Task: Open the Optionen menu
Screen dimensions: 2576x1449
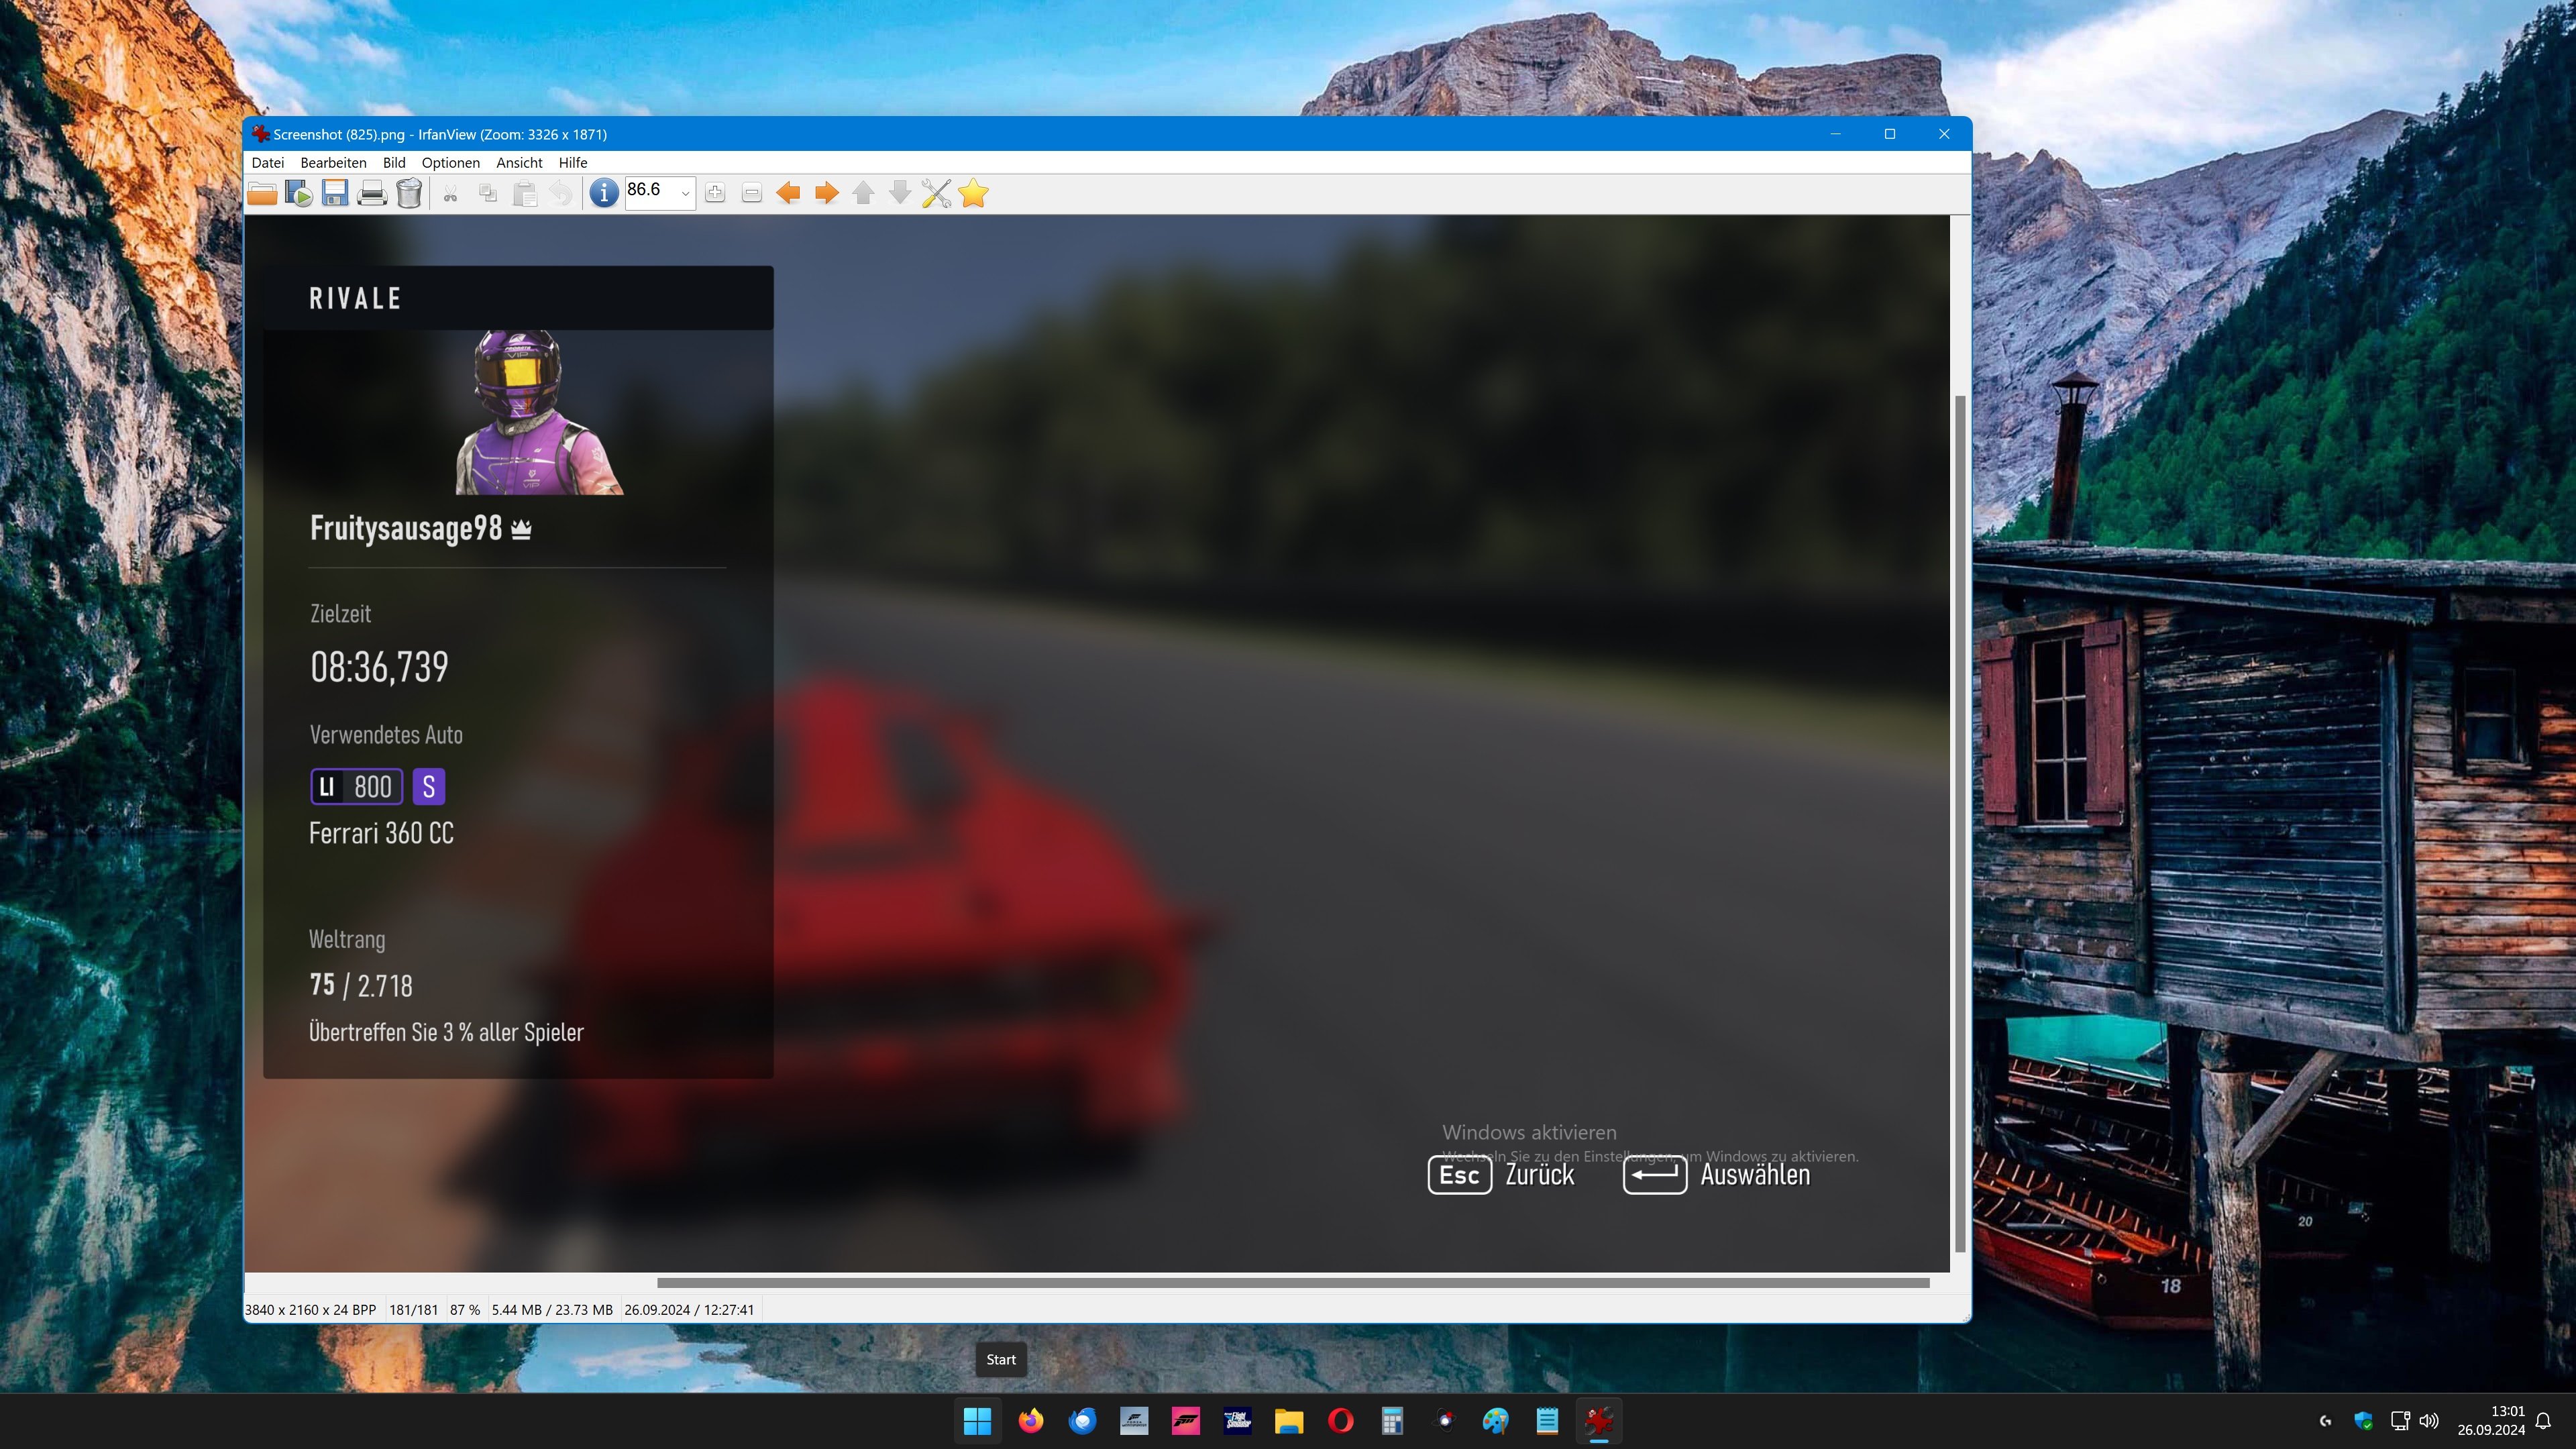Action: coord(450,162)
